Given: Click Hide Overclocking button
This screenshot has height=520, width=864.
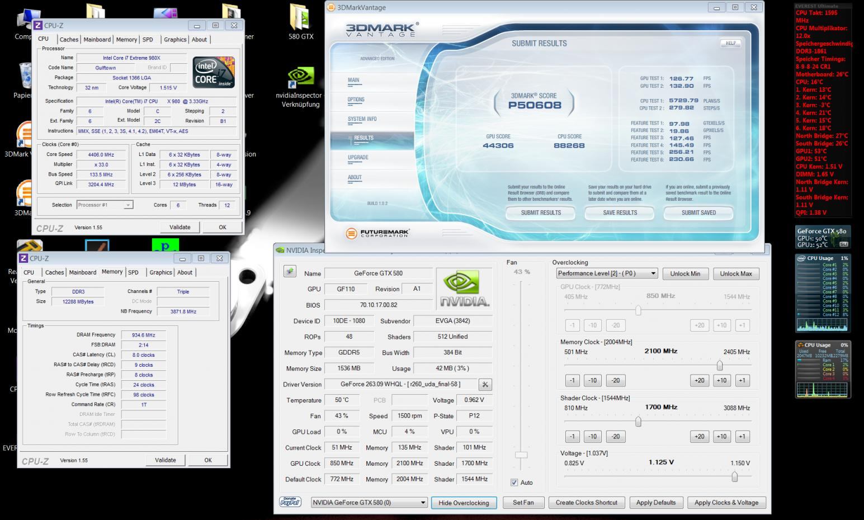Looking at the screenshot, I should (x=464, y=503).
